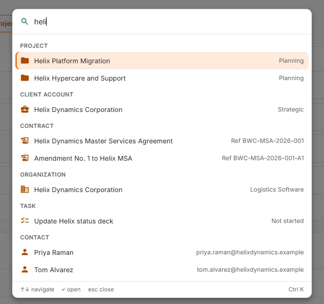Click the esc close hint
Viewport: 324px width, 304px height.
coord(101,289)
